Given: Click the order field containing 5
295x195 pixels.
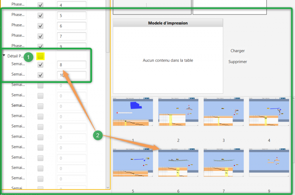Looking at the screenshot, I should [x=72, y=16].
